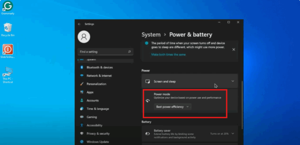Viewport: 300px width, 145px height.
Task: Click Make both times the same link
Action: point(168,55)
